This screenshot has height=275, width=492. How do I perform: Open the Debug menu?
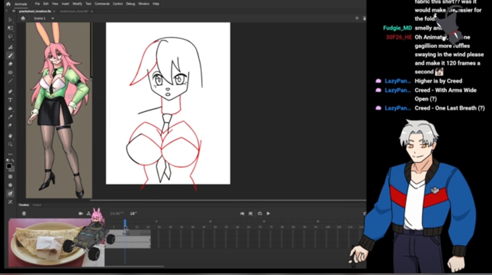click(131, 4)
